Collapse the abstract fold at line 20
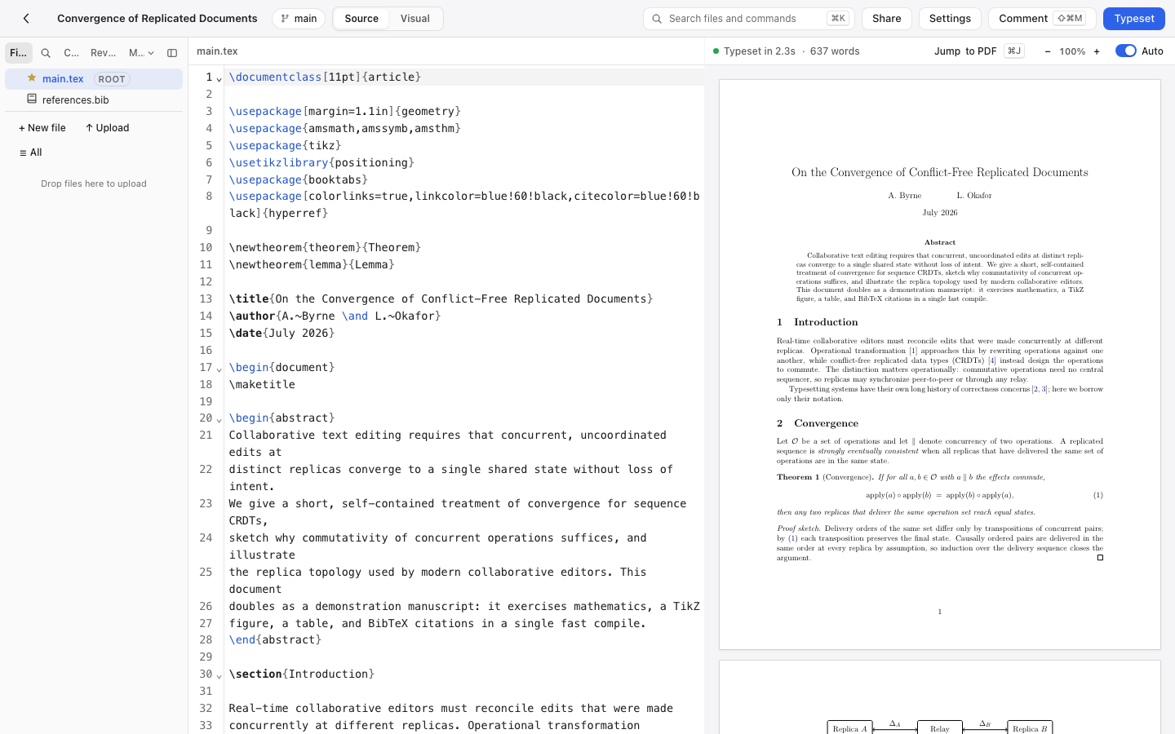 tap(219, 419)
